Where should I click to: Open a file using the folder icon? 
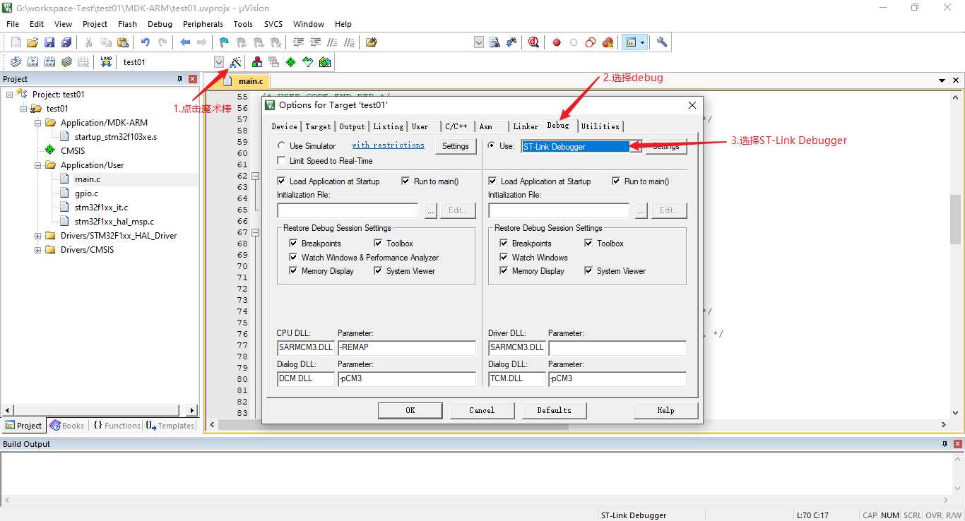point(32,42)
